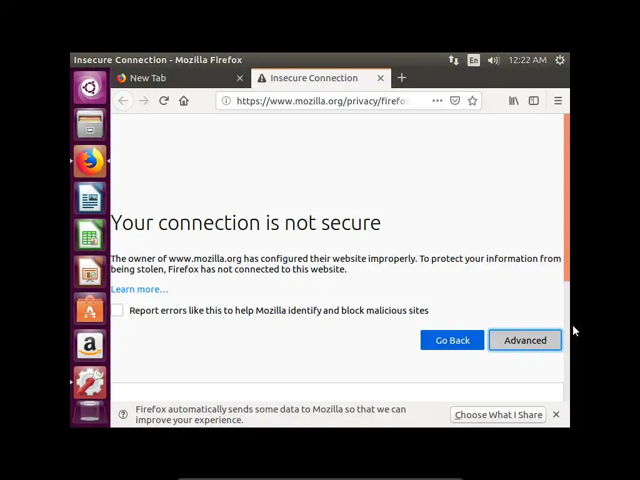Click the page vertical scrollbar

click(566, 197)
